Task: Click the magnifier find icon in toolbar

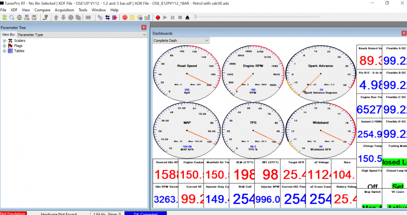Action: (x=12, y=17)
